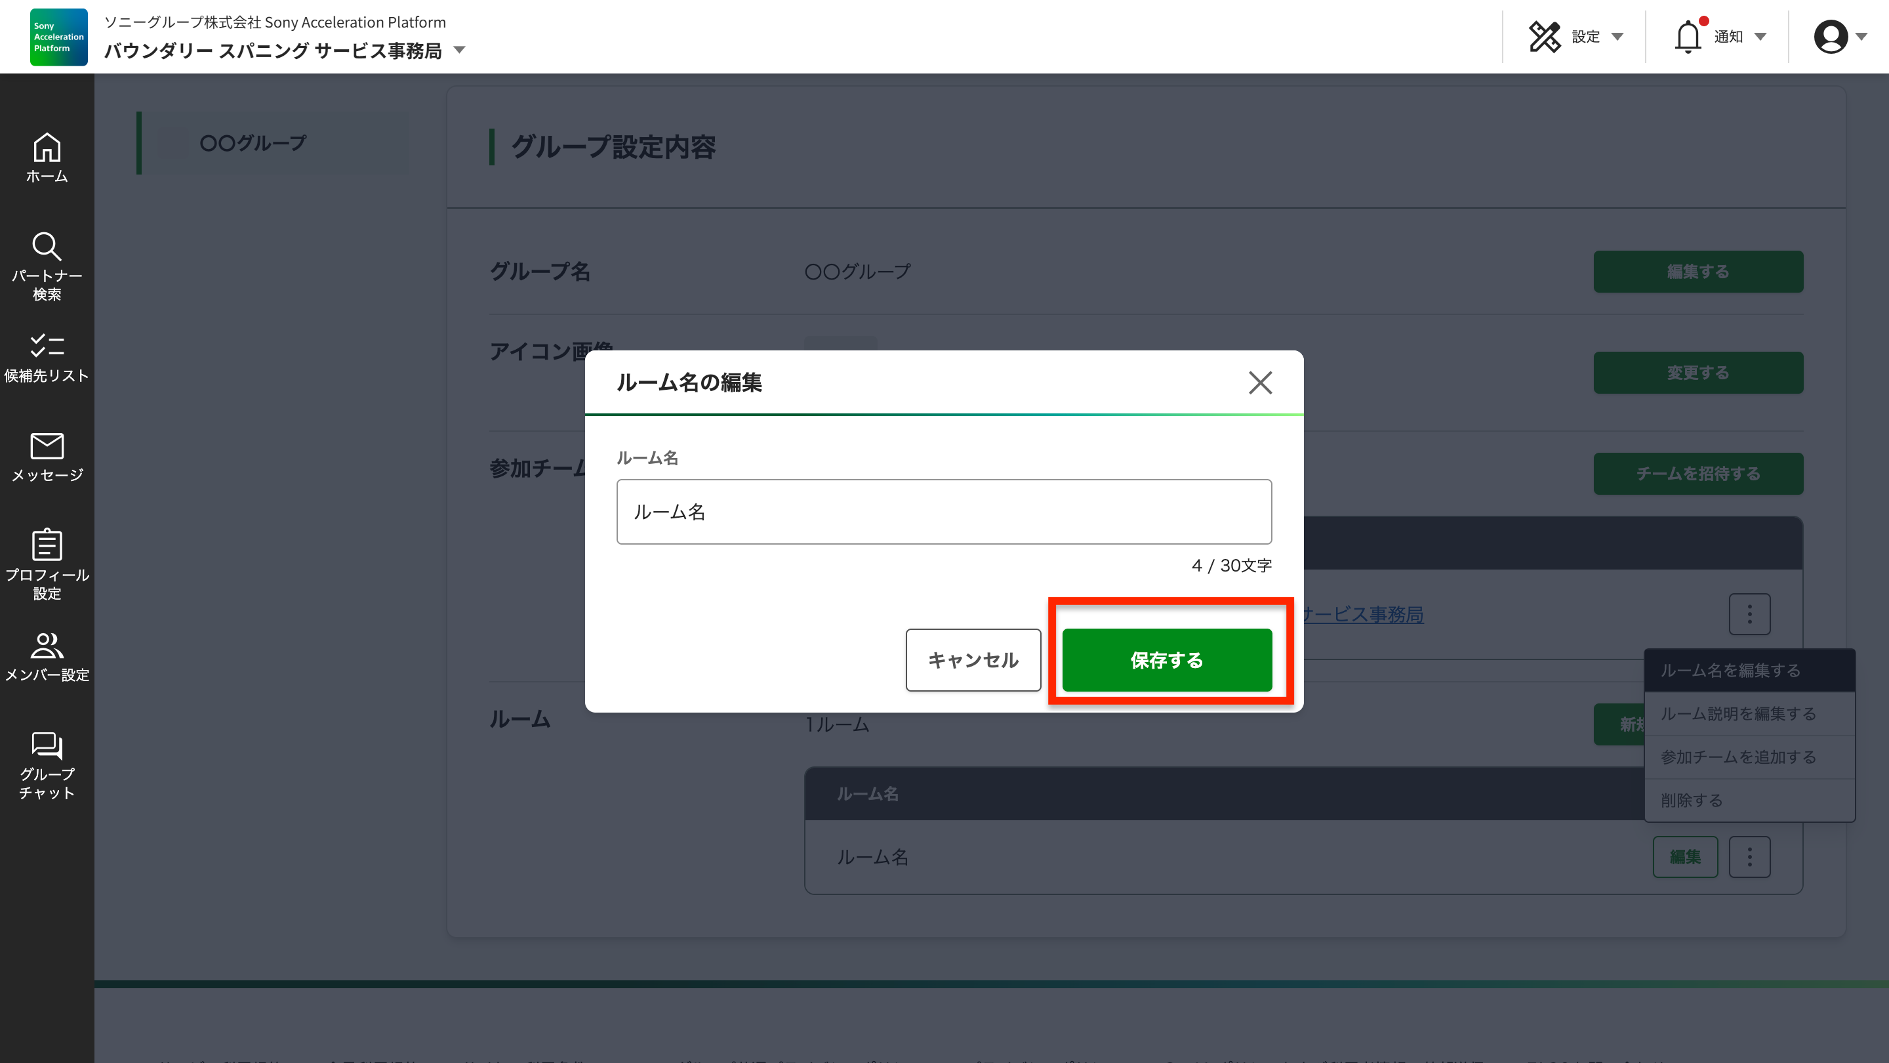This screenshot has height=1063, width=1889.
Task: Choose 参加チームを追加する menu entry
Action: [x=1738, y=757]
